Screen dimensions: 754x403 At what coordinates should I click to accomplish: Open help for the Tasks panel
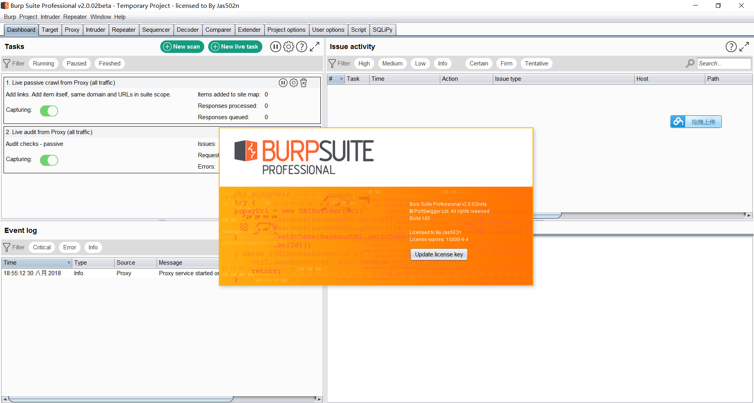coord(302,47)
